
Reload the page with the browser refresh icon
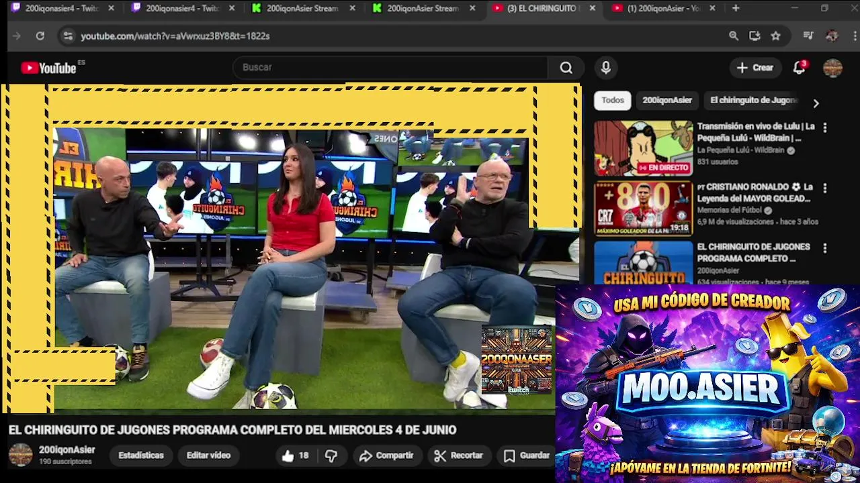40,36
